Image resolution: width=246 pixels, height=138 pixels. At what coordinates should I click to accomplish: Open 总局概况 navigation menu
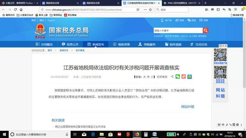pyautogui.click(x=44, y=44)
